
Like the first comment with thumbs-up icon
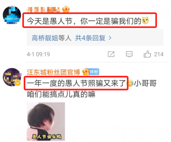(147, 54)
